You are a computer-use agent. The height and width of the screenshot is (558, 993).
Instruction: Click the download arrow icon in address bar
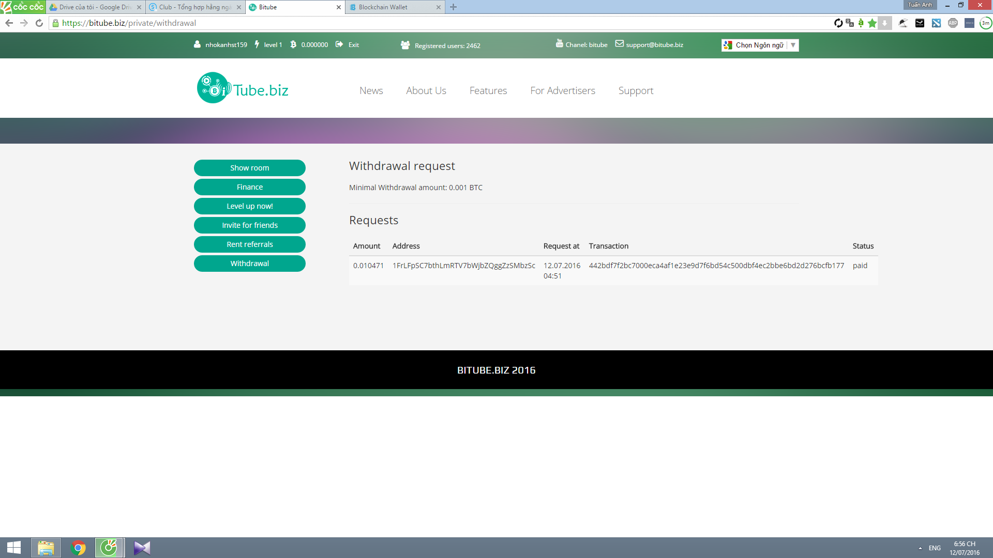[x=885, y=23]
